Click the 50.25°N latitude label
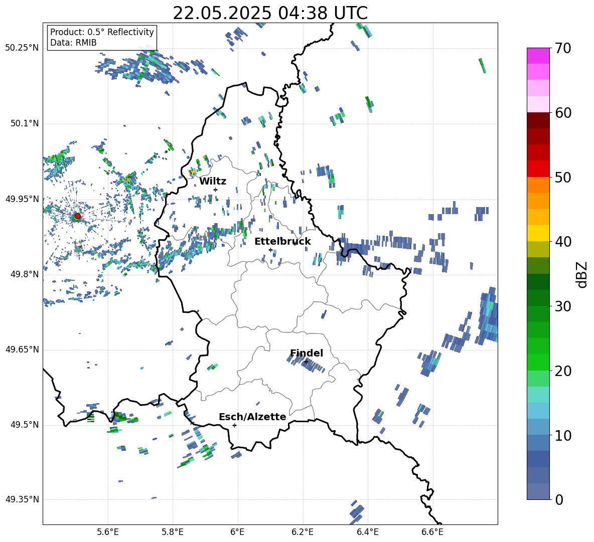This screenshot has height=542, width=594. point(22,48)
